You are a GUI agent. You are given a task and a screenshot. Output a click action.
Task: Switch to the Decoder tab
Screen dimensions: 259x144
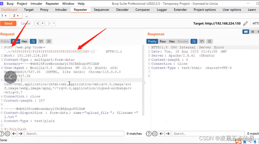point(122,10)
